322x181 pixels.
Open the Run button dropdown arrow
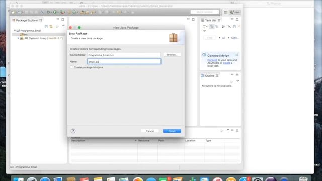point(58,12)
